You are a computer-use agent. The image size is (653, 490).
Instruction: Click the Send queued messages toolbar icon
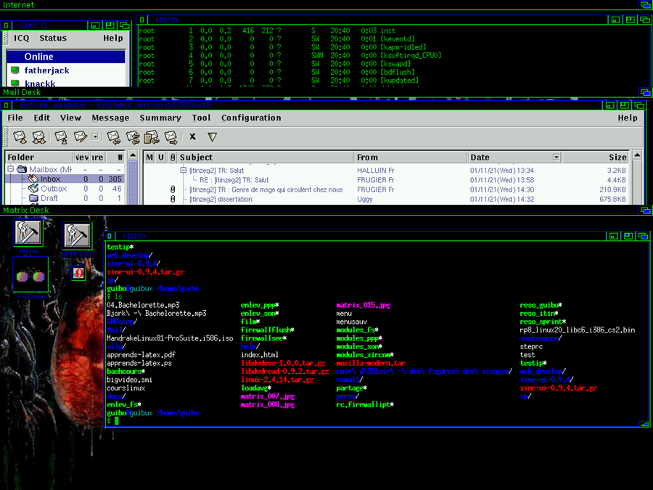(x=61, y=136)
